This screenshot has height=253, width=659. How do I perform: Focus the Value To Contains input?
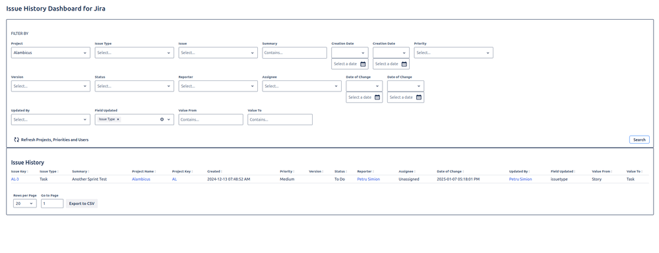pyautogui.click(x=280, y=119)
